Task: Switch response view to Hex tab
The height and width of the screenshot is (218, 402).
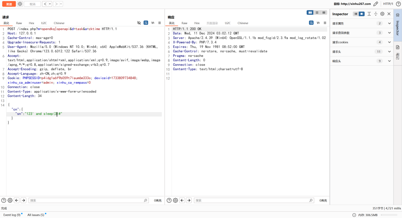Action: coord(197,23)
